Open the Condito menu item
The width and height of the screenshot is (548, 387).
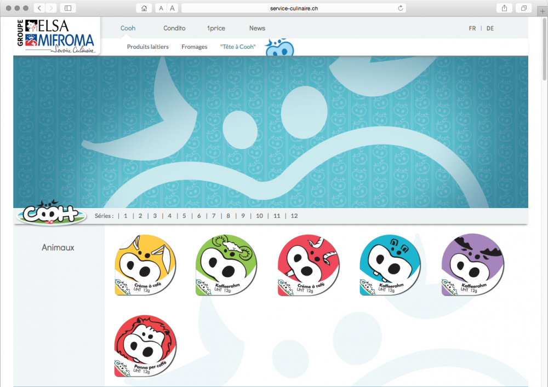point(174,28)
